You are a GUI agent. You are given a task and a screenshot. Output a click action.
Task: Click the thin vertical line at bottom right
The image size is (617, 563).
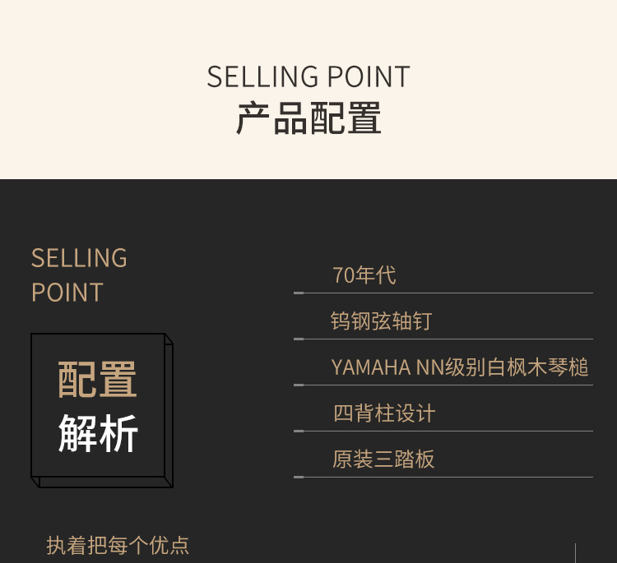[575, 553]
